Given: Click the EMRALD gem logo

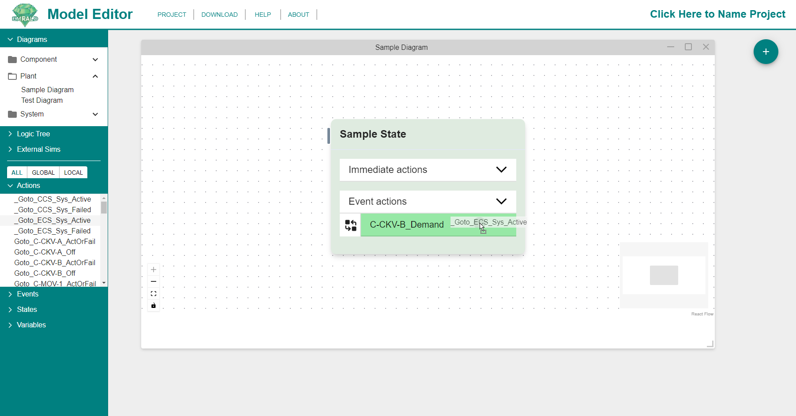Looking at the screenshot, I should tap(25, 15).
